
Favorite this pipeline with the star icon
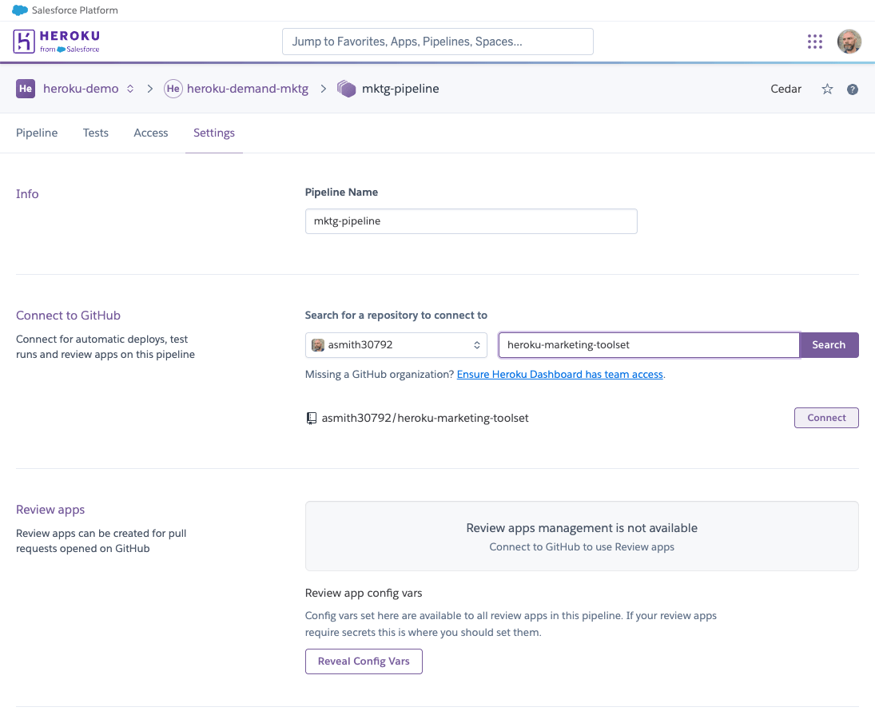(x=827, y=89)
